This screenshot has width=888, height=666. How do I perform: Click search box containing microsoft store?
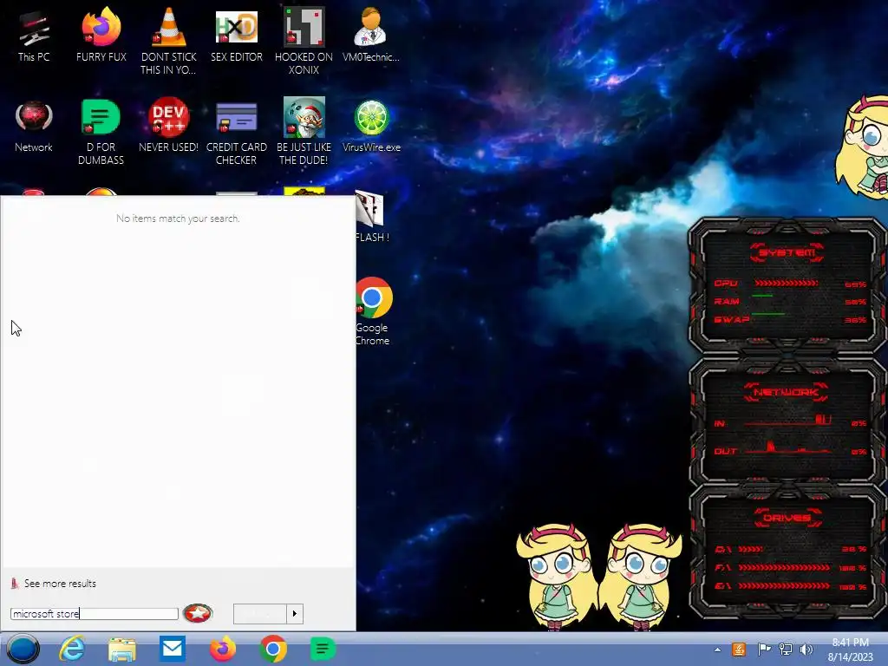click(94, 614)
